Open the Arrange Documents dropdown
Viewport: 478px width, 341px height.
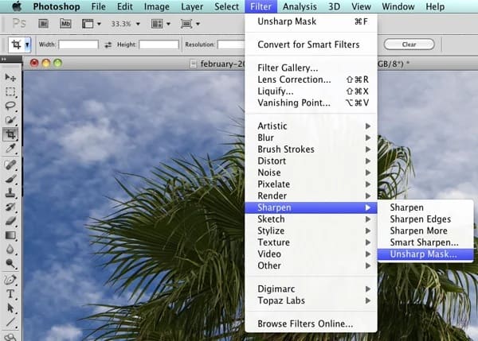pos(160,24)
